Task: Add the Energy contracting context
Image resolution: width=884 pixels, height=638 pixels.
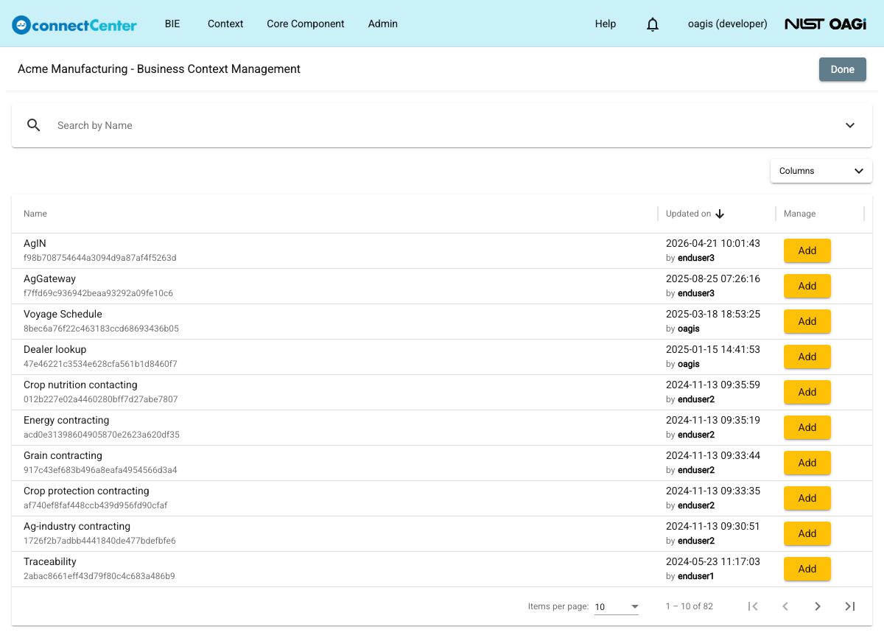Action: (x=807, y=427)
